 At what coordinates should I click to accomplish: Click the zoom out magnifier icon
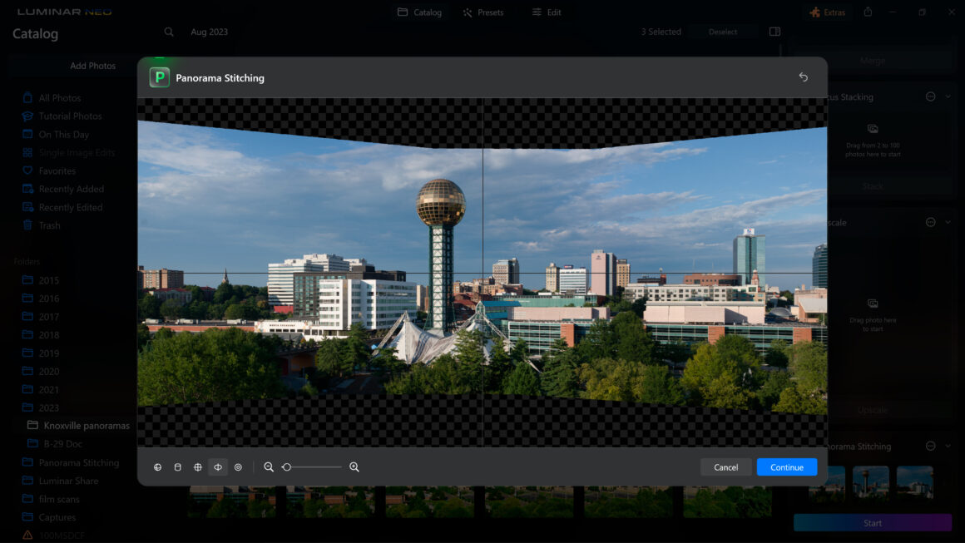click(269, 467)
